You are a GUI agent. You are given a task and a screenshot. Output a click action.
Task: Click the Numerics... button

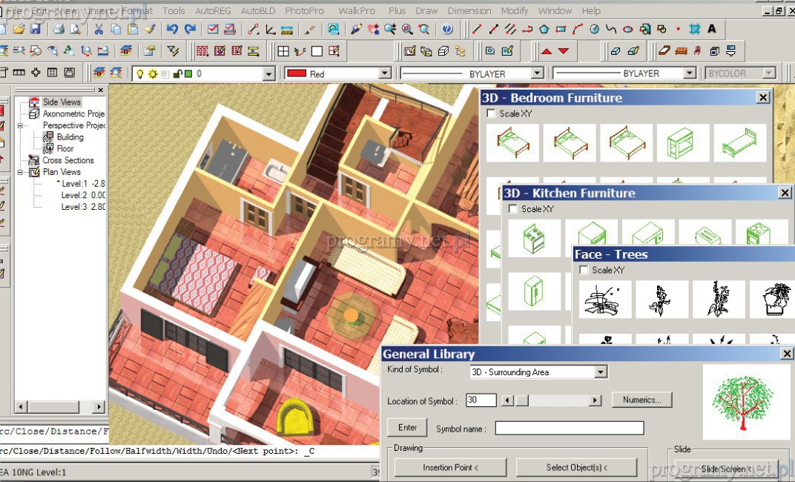pyautogui.click(x=641, y=400)
